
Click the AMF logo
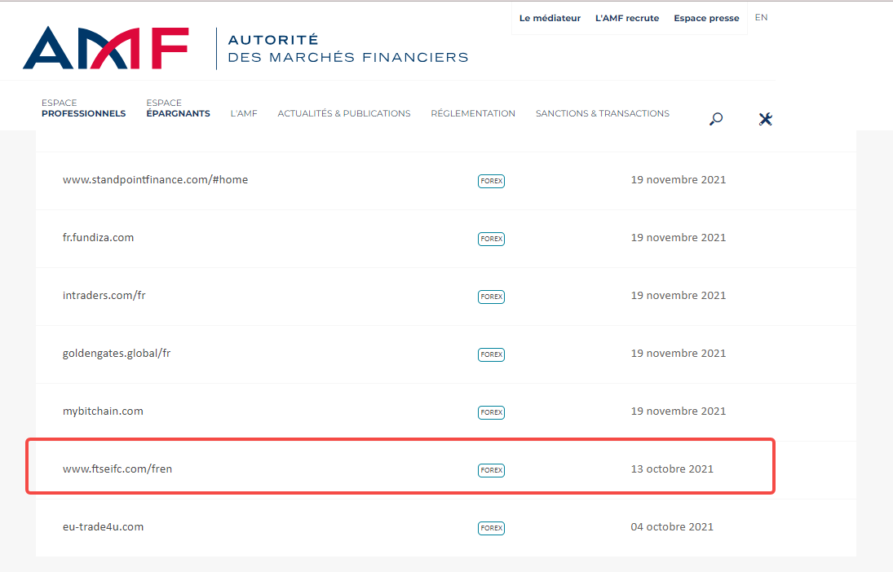tap(106, 48)
